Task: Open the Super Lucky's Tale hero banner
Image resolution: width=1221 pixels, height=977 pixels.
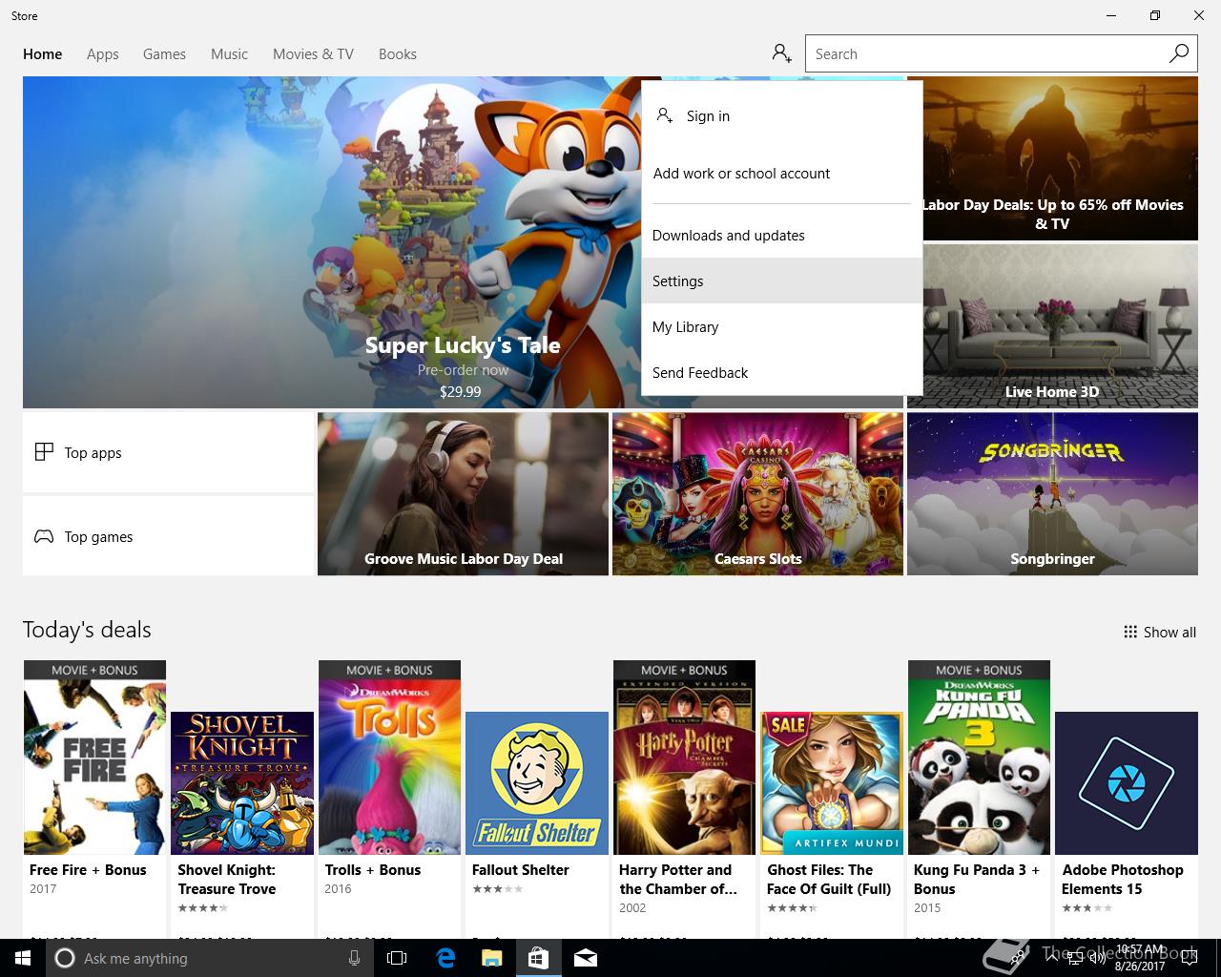Action: (331, 242)
